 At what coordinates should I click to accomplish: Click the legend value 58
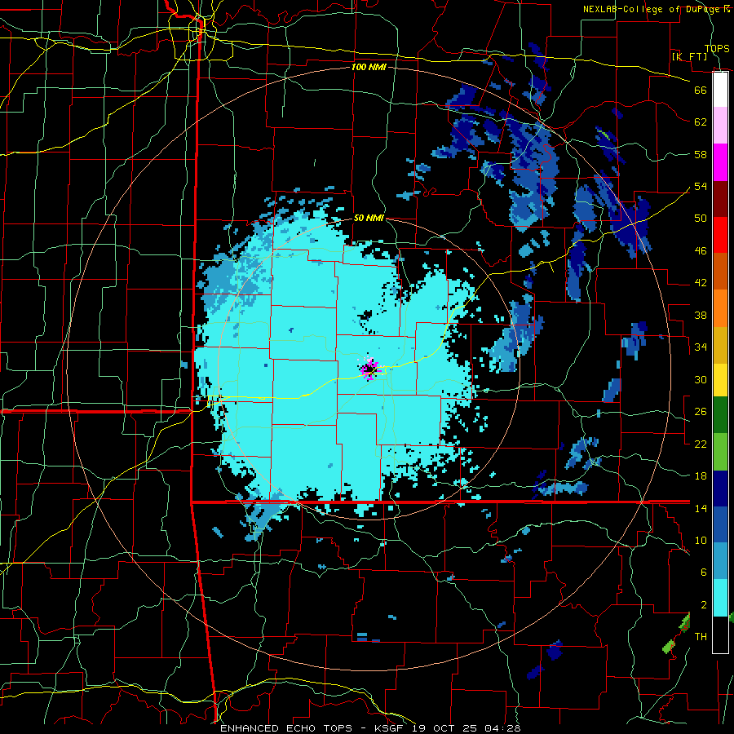pos(701,154)
